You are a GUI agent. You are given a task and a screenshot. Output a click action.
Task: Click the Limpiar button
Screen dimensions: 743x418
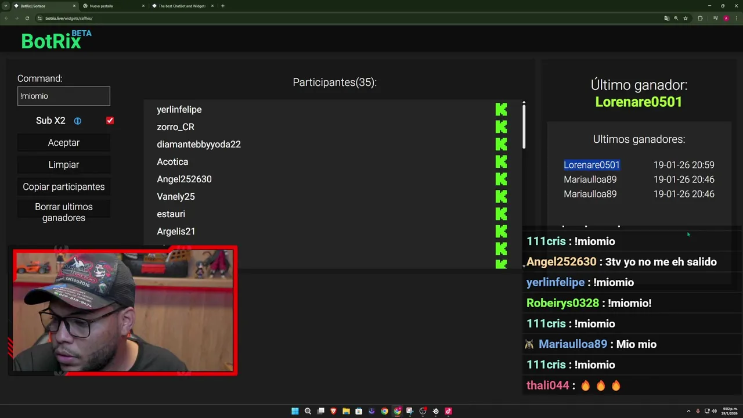tap(64, 165)
